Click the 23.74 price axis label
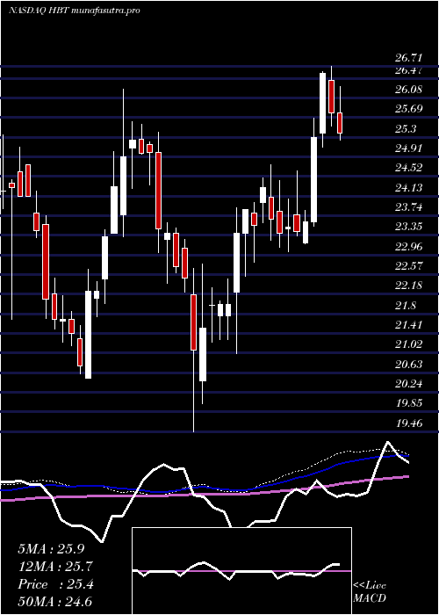 pyautogui.click(x=408, y=207)
